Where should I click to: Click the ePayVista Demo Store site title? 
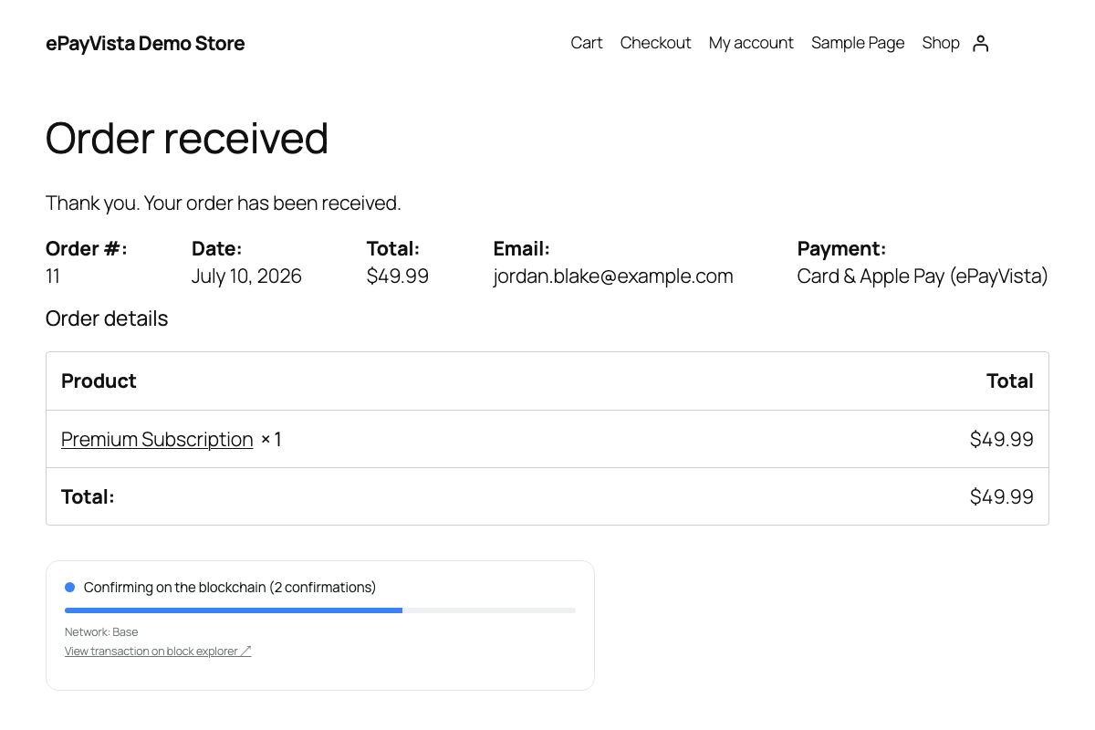click(x=145, y=43)
